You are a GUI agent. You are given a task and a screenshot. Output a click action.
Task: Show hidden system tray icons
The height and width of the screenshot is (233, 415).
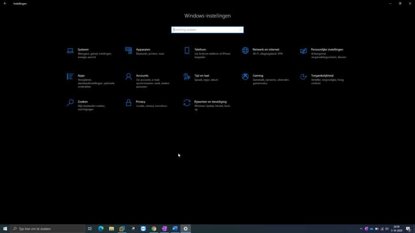[361, 229]
